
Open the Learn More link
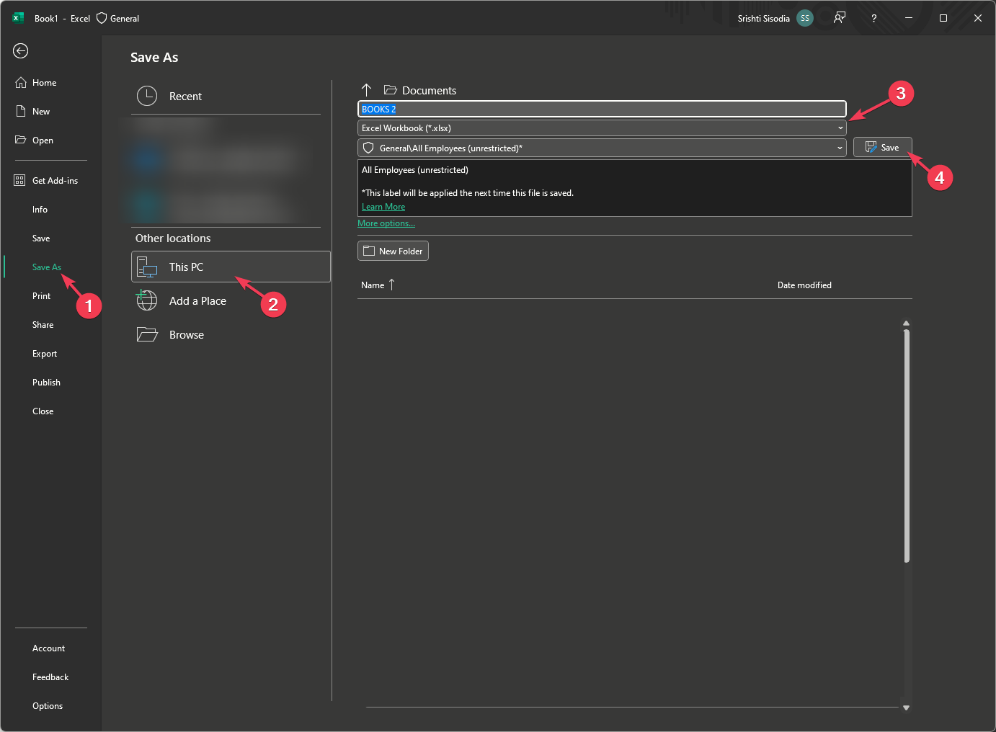[383, 207]
